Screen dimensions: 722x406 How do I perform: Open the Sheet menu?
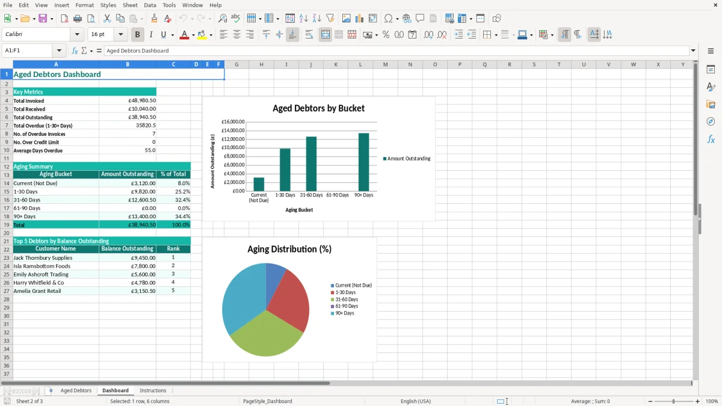tap(130, 5)
